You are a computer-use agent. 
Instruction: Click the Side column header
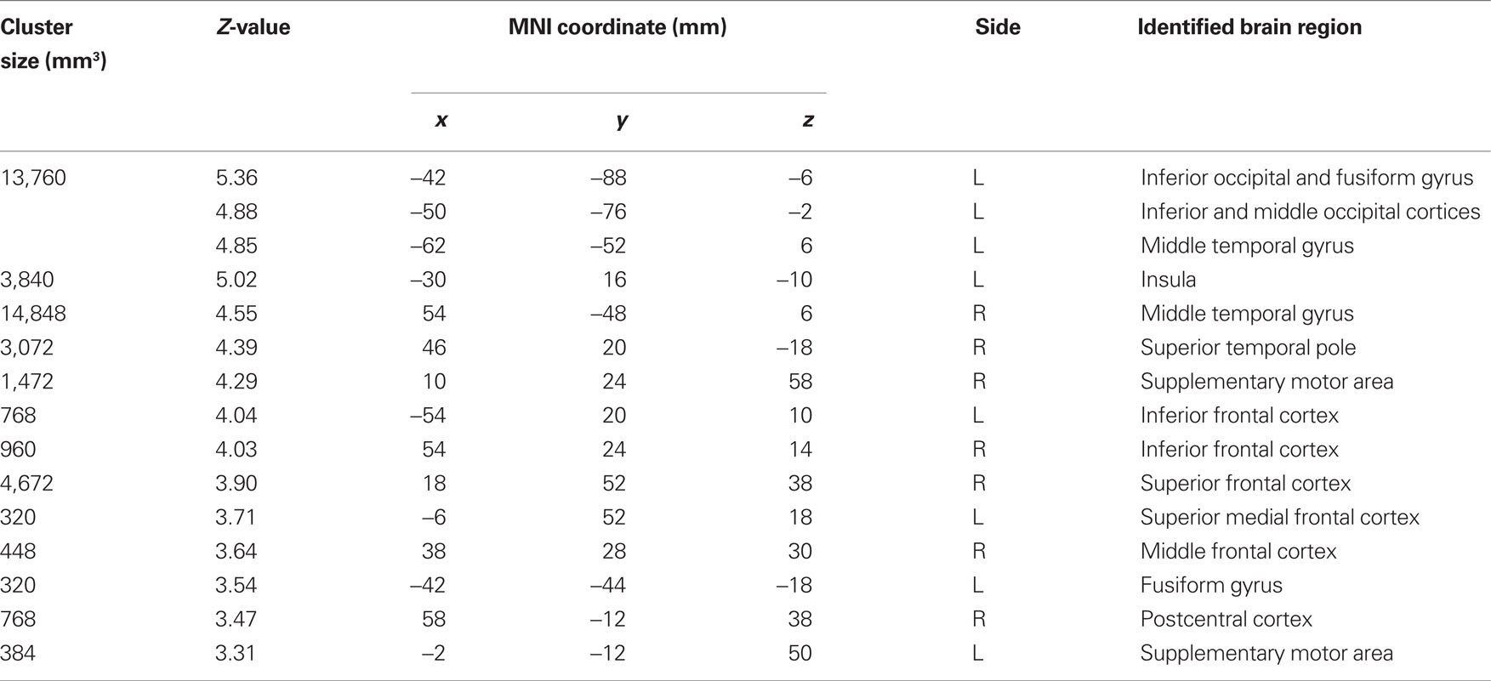click(x=998, y=27)
